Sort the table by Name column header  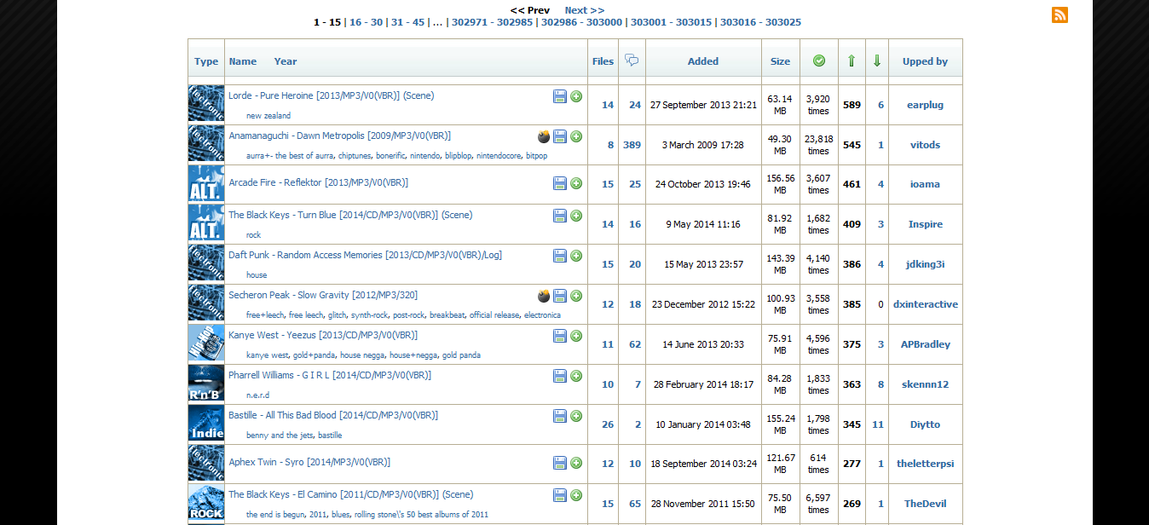tap(243, 61)
